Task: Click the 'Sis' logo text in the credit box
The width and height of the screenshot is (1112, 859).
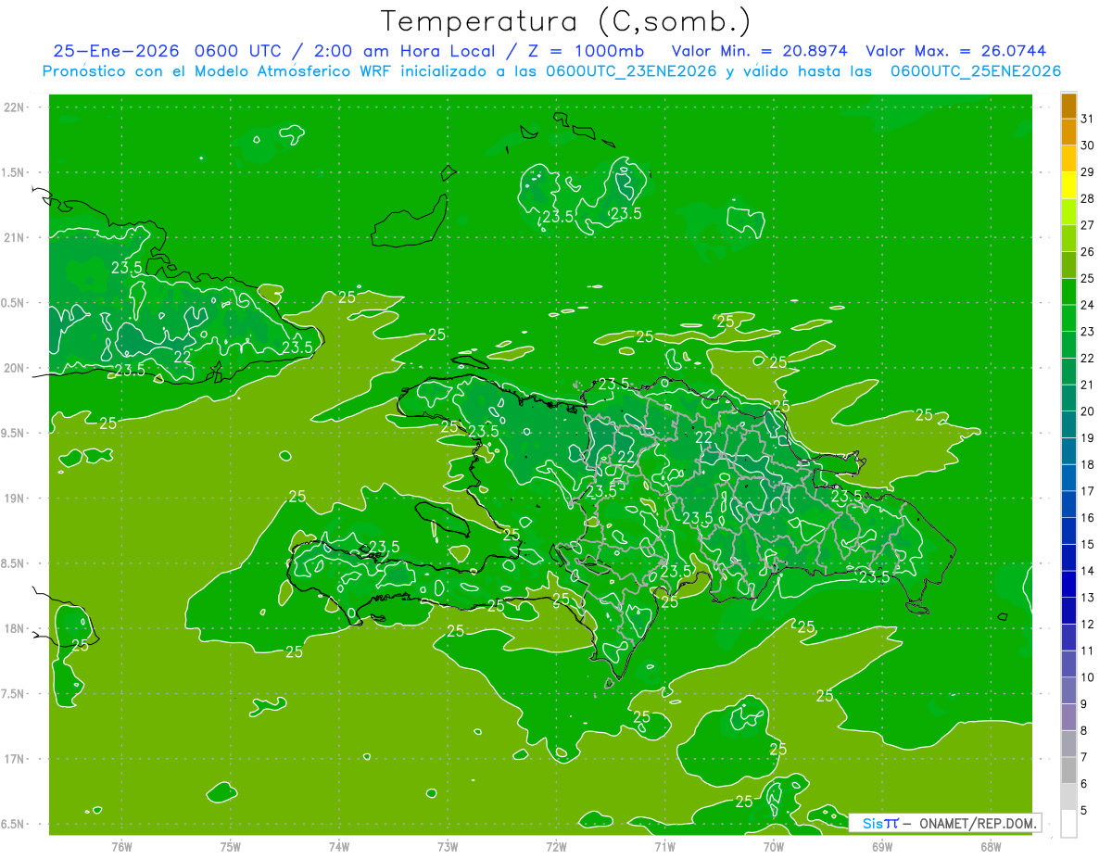Action: click(x=872, y=823)
